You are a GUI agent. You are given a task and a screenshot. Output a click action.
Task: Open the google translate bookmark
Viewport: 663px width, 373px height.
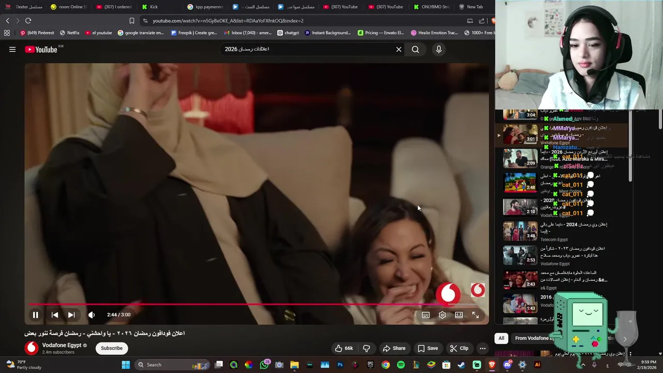pyautogui.click(x=141, y=33)
